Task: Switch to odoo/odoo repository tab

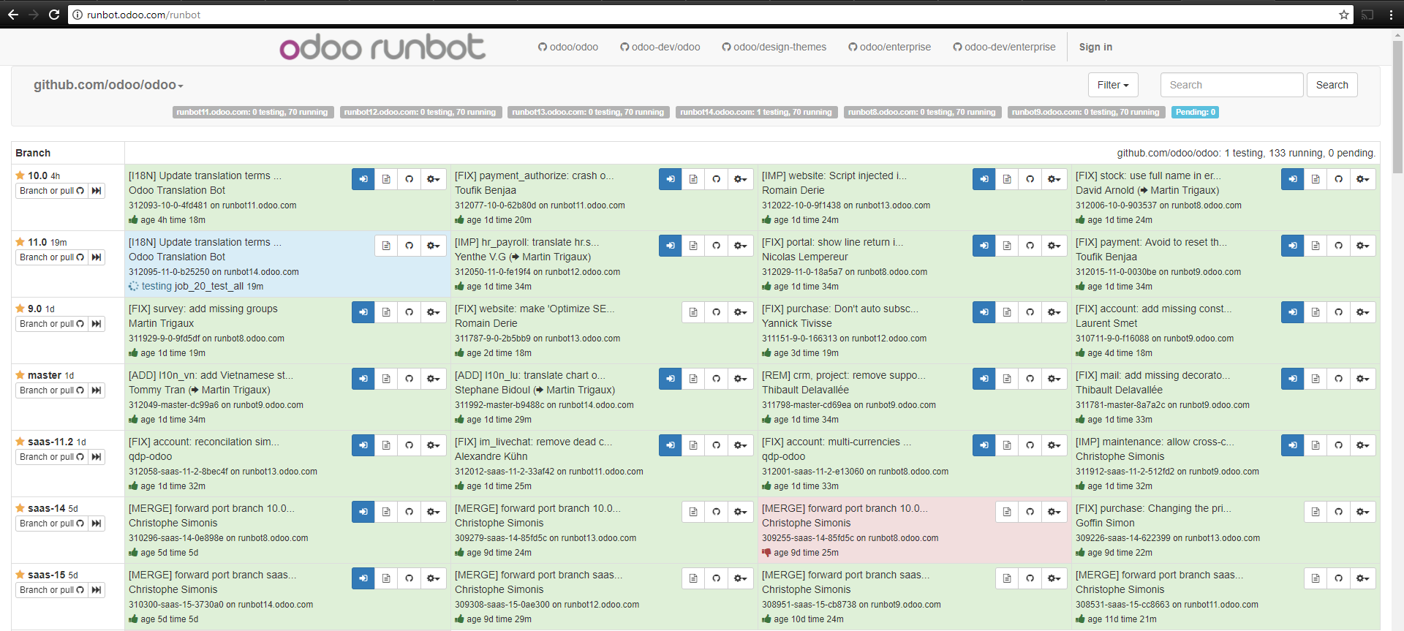Action: pyautogui.click(x=568, y=47)
